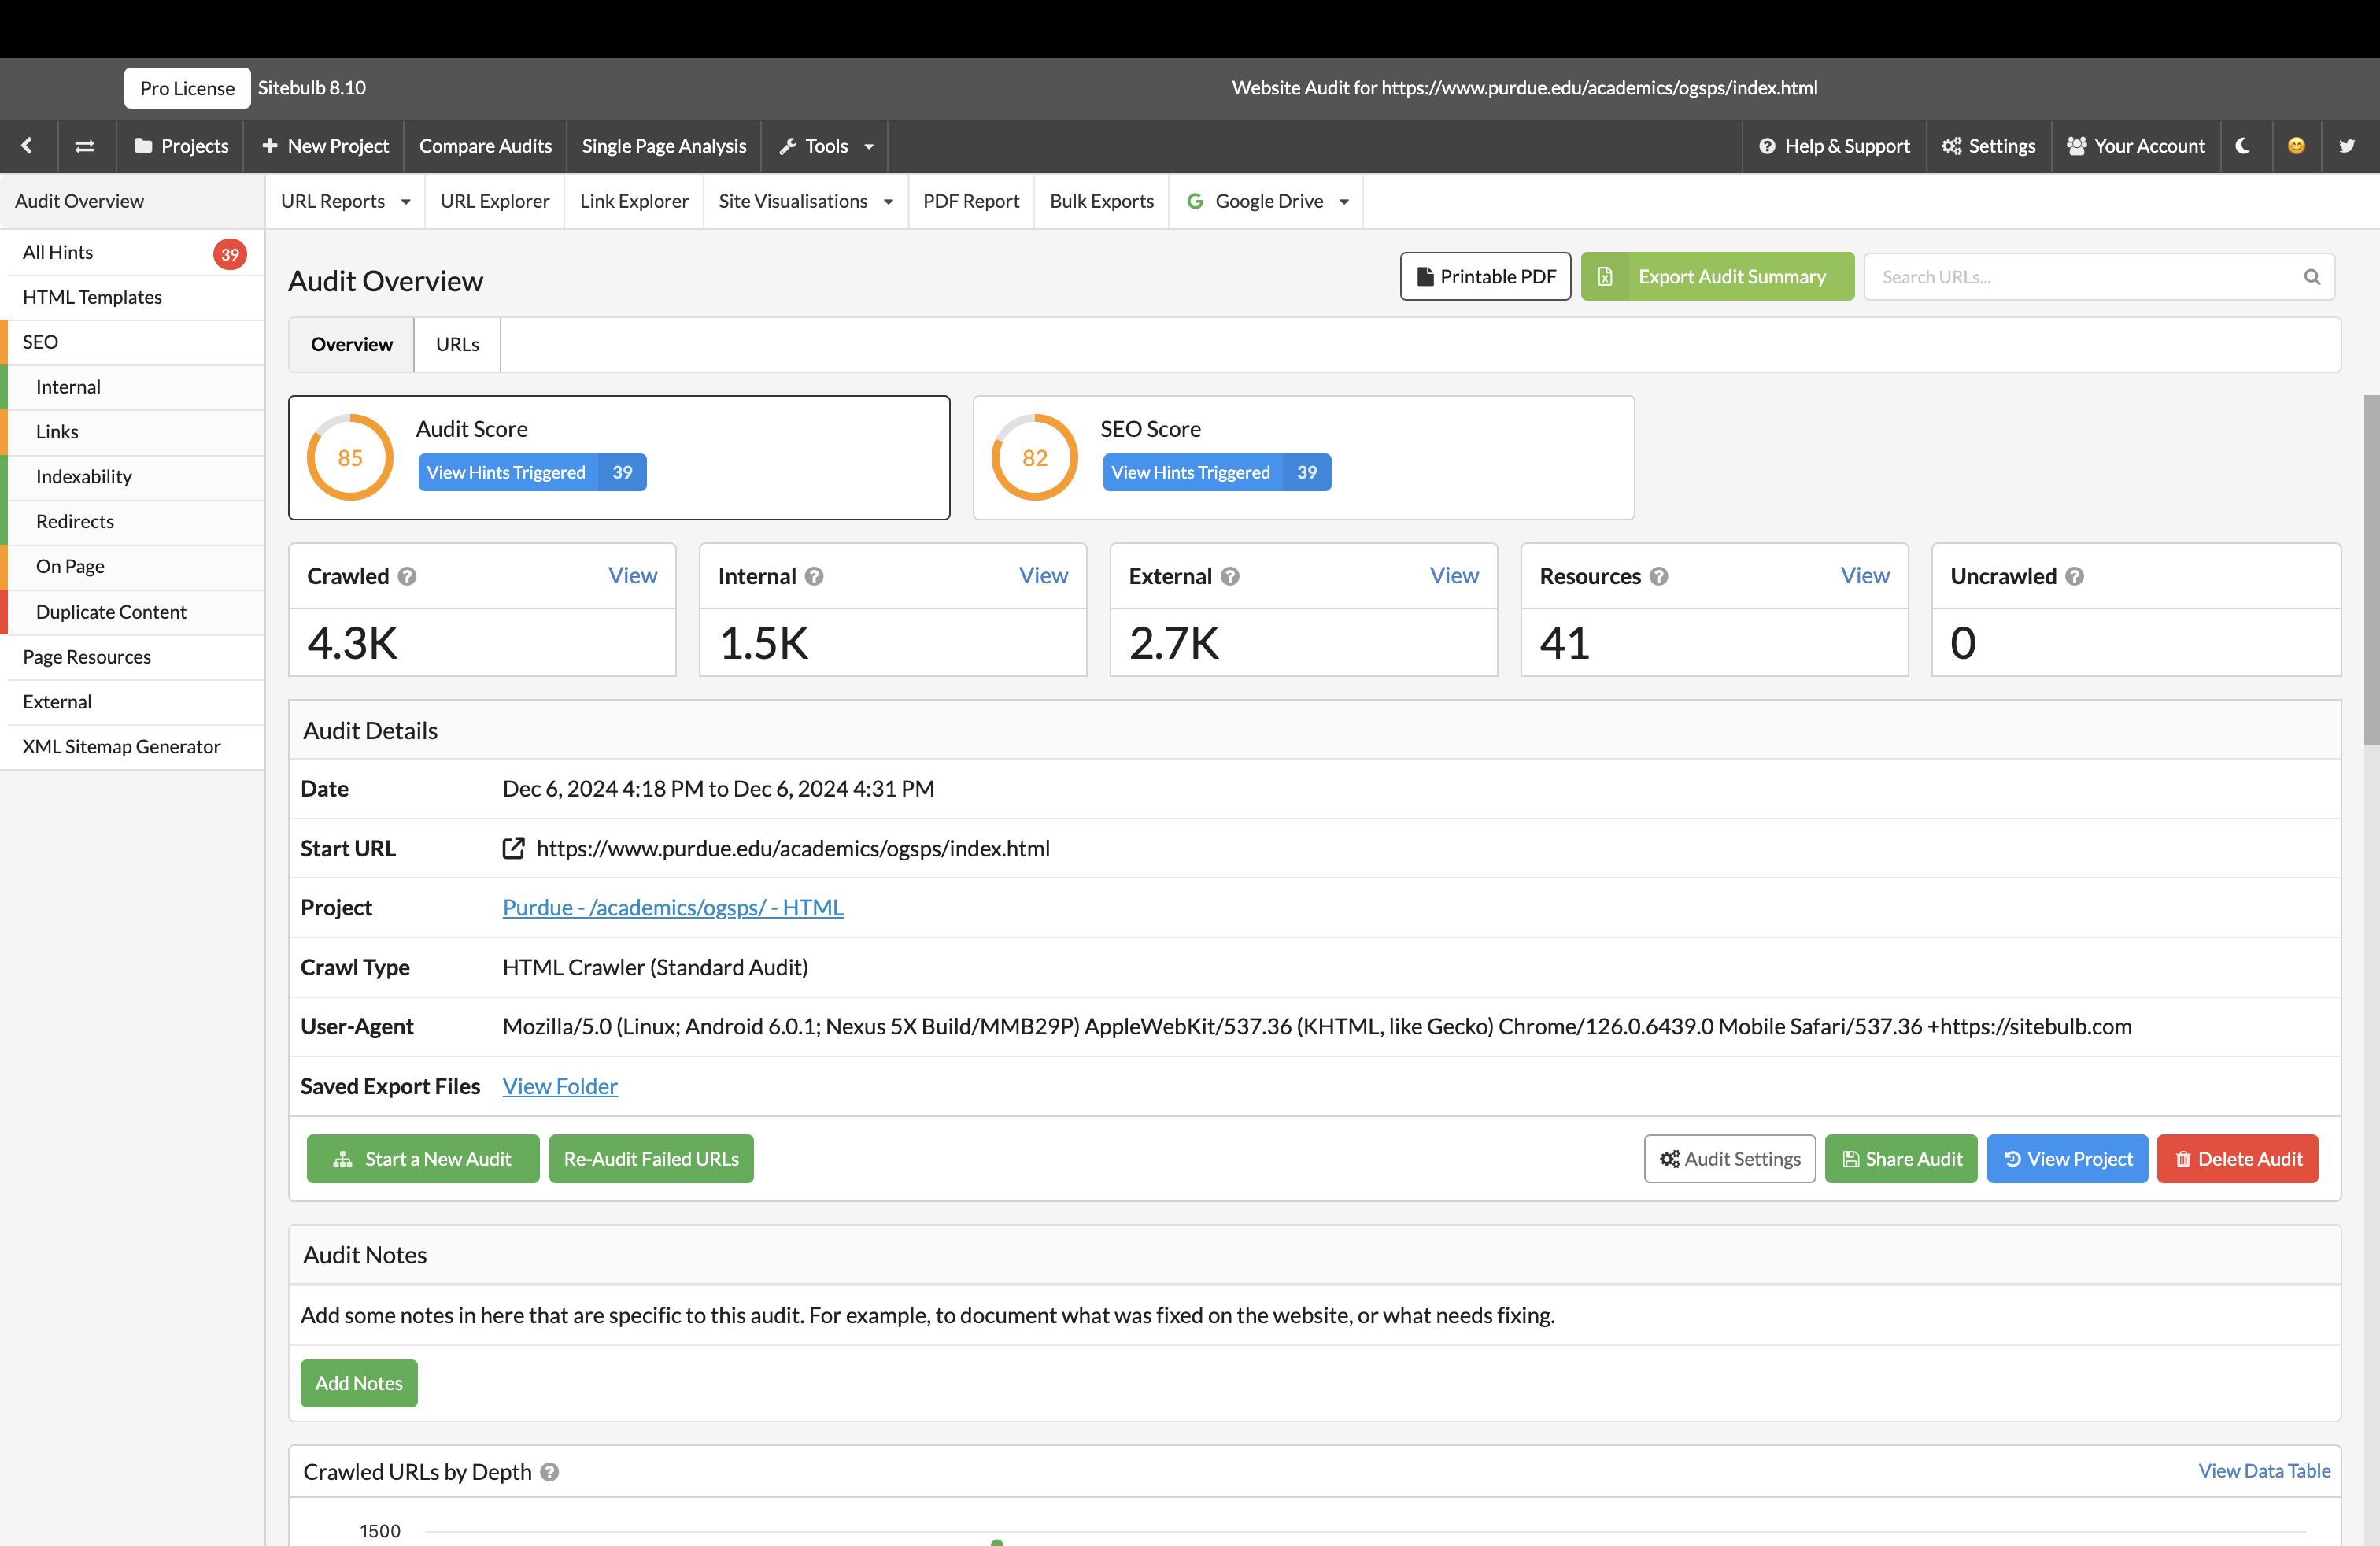Open Compare Audits
2380x1546 pixels.
tap(485, 146)
